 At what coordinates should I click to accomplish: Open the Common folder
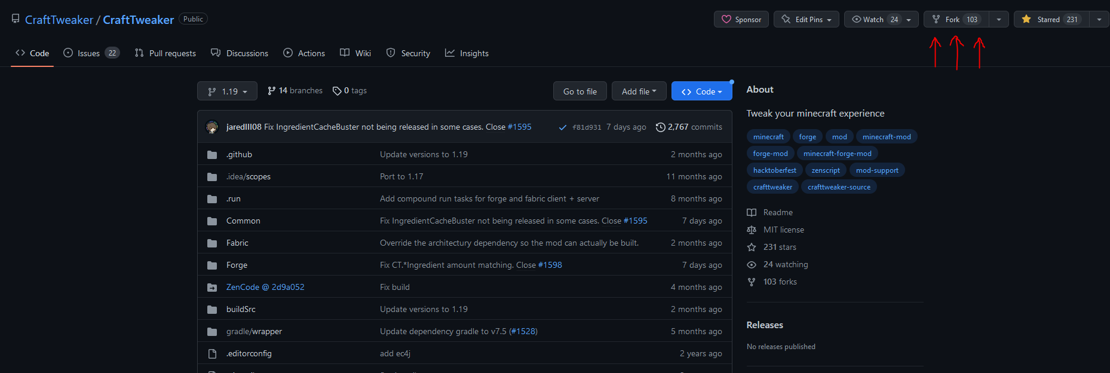pos(243,221)
